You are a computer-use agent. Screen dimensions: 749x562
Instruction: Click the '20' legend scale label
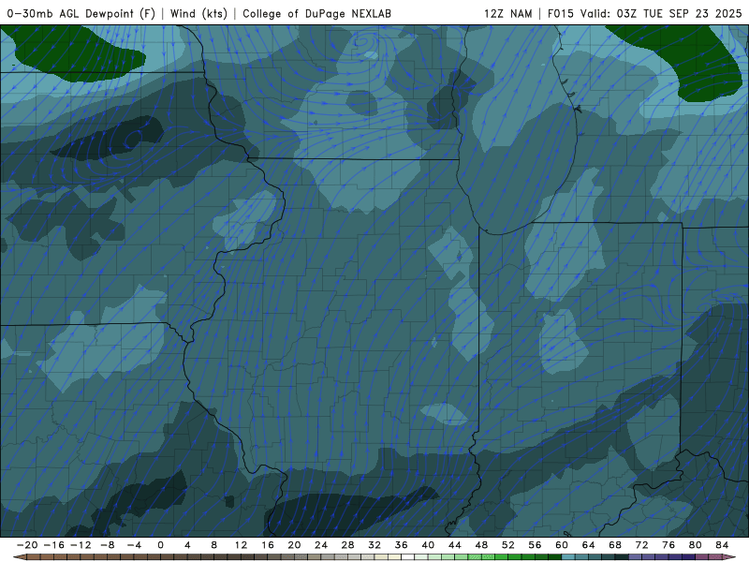(294, 545)
